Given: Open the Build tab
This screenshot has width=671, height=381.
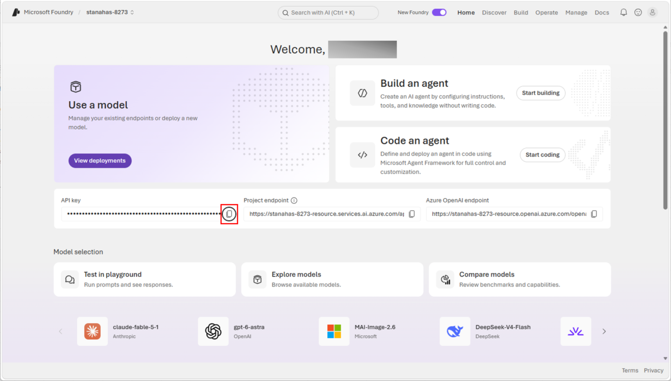Looking at the screenshot, I should coord(521,12).
